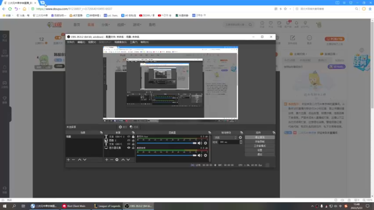The width and height of the screenshot is (374, 210).
Task: Open OBS View menu
Action: pos(92,42)
